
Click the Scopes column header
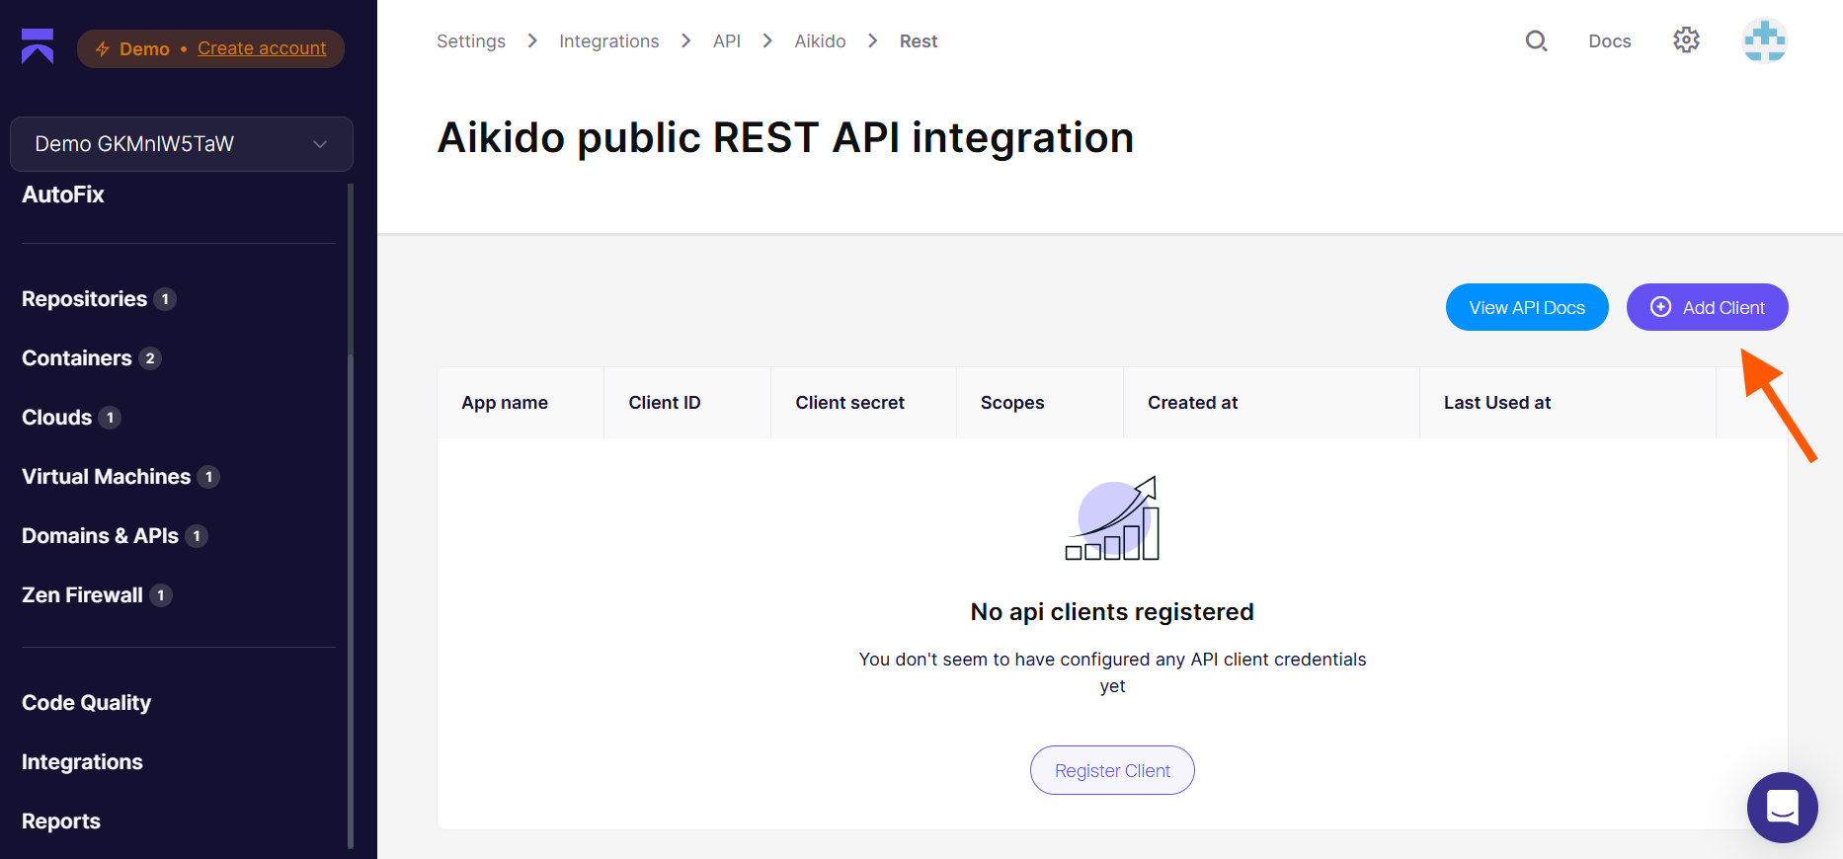click(1012, 403)
